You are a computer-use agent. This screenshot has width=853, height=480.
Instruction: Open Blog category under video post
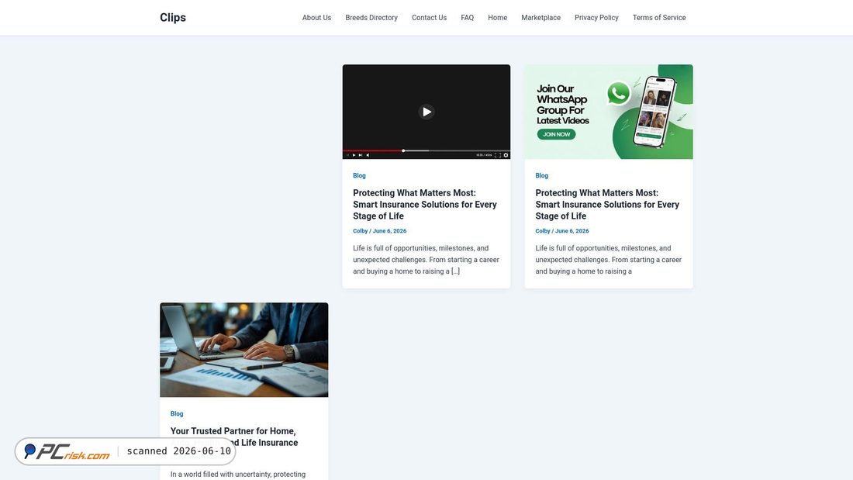pos(359,176)
